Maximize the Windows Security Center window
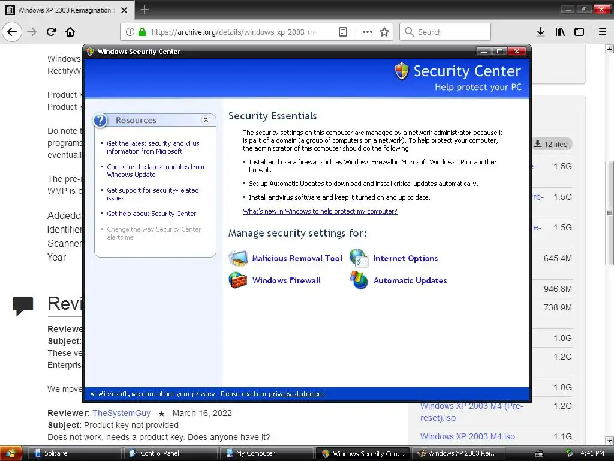Screen dimensions: 614x461 [x=499, y=52]
